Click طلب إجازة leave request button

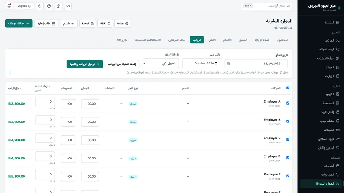(x=46, y=23)
